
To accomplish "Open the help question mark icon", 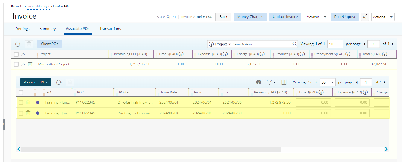I will (x=259, y=82).
